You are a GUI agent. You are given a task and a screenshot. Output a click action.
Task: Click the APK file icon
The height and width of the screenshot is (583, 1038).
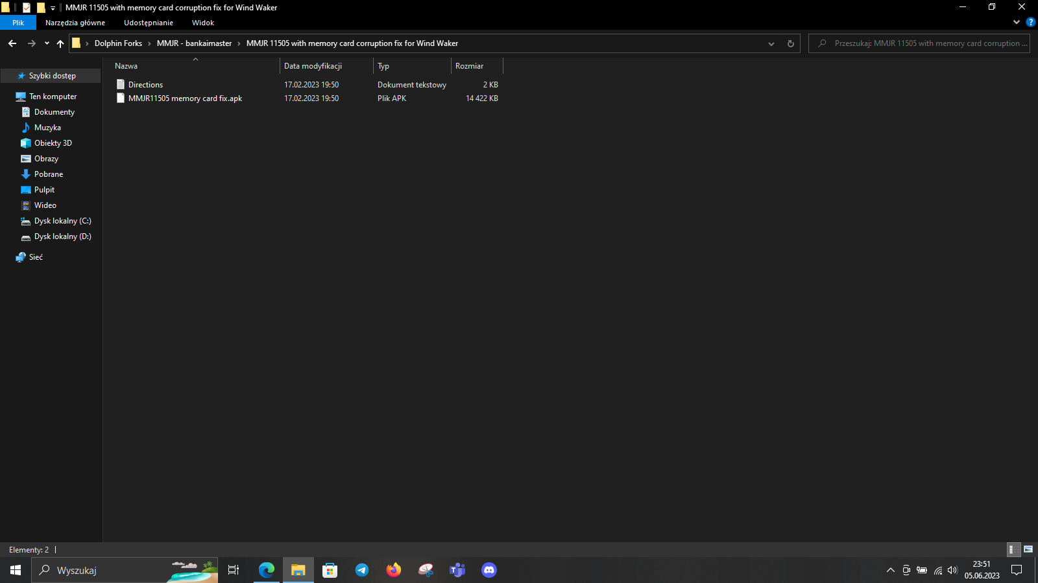pyautogui.click(x=121, y=98)
